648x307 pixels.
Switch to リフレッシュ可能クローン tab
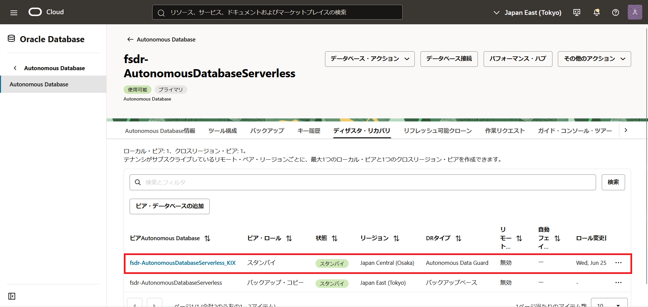click(x=438, y=131)
